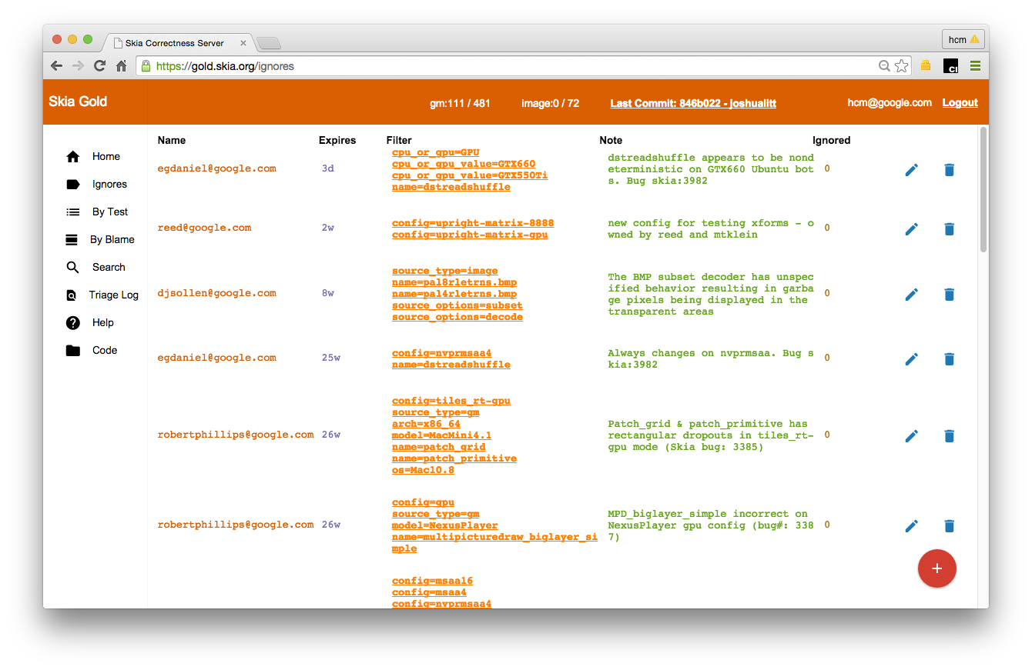Open config=upright-matrix-8888 filter link
1032x670 pixels.
coord(472,223)
